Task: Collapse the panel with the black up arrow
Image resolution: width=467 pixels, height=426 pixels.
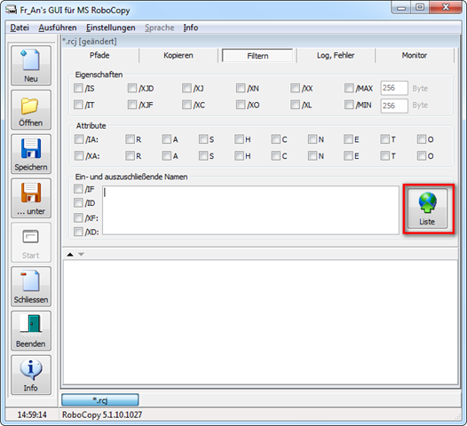Action: click(x=70, y=255)
